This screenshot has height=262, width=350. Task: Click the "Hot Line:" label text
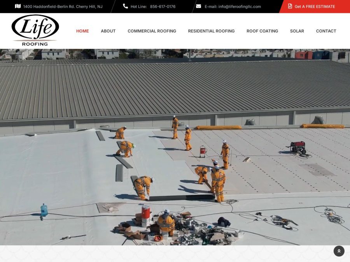pos(138,7)
